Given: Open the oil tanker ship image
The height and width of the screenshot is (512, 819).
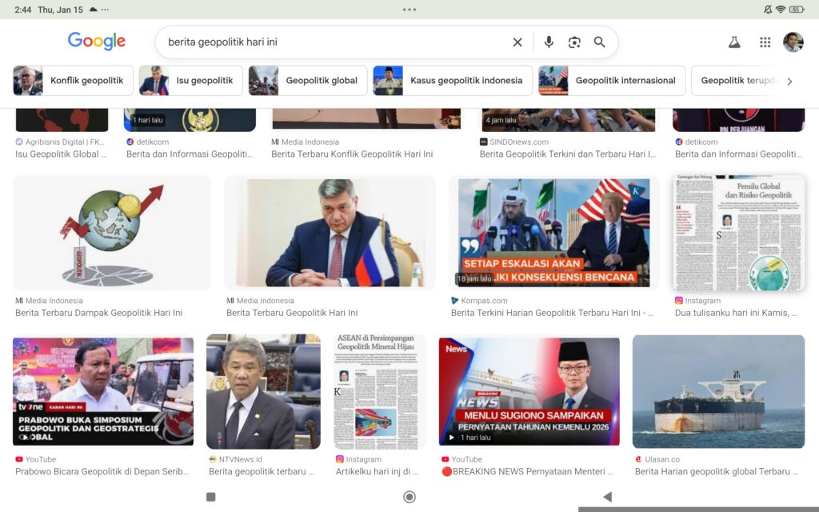Looking at the screenshot, I should coord(718,391).
